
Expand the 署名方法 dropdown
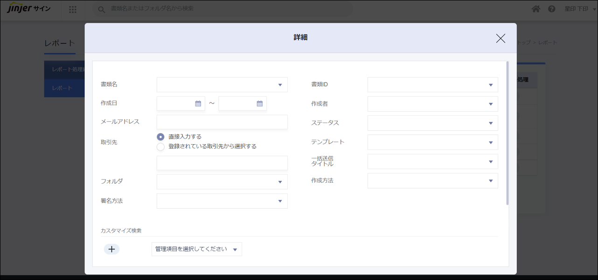tap(222, 201)
